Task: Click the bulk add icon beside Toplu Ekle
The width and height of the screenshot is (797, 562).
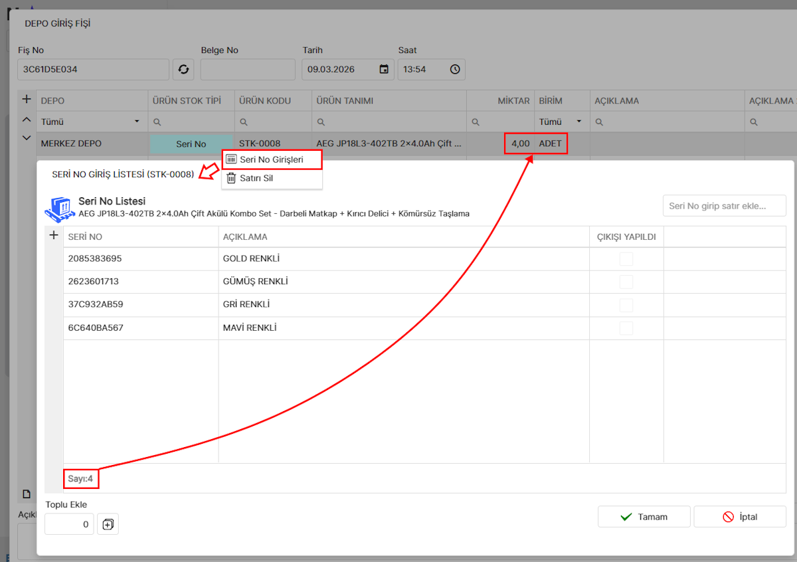Action: tap(108, 524)
